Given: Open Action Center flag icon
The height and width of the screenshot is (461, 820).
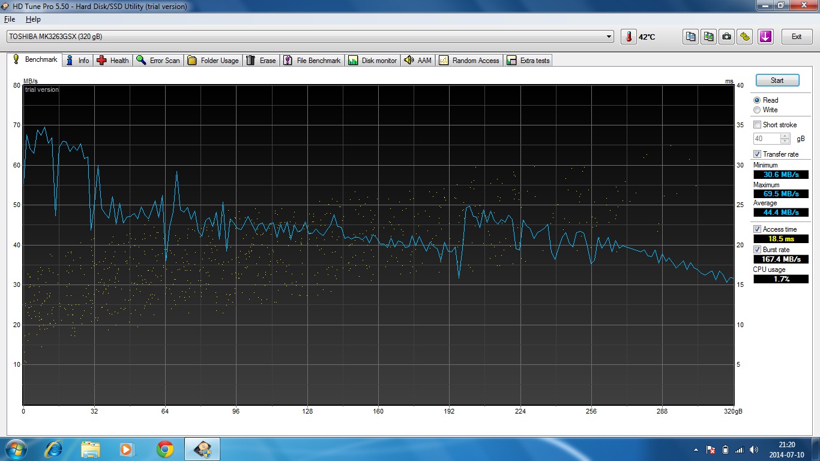Looking at the screenshot, I should click(x=711, y=450).
